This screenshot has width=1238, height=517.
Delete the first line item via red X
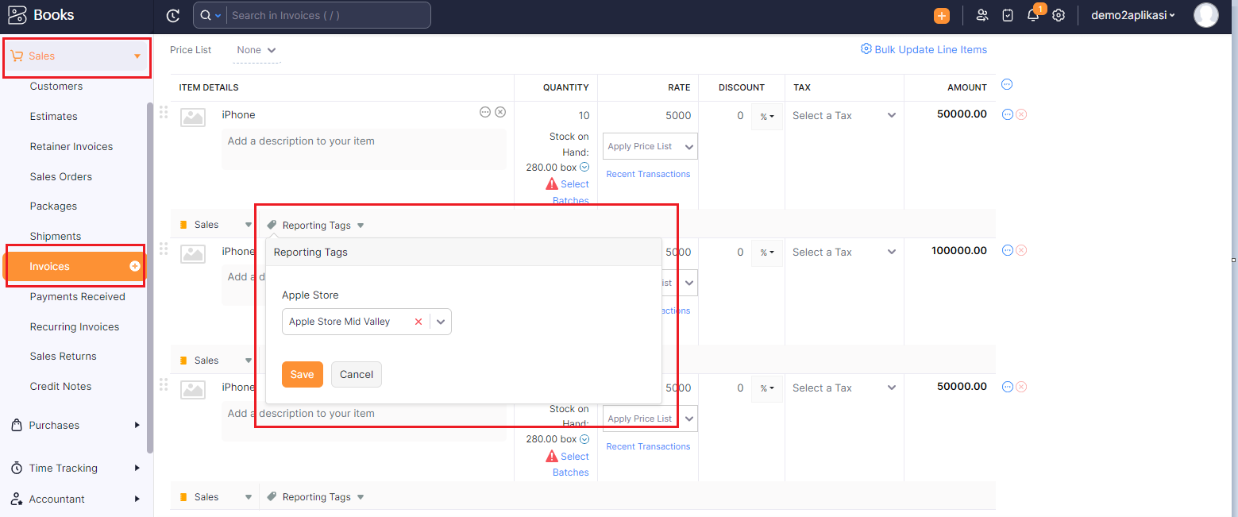coord(1021,114)
